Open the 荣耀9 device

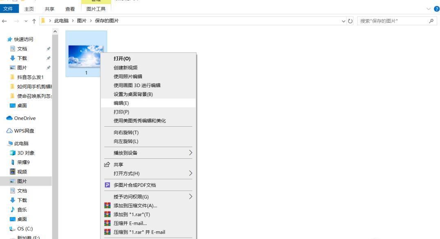pyautogui.click(x=23, y=162)
